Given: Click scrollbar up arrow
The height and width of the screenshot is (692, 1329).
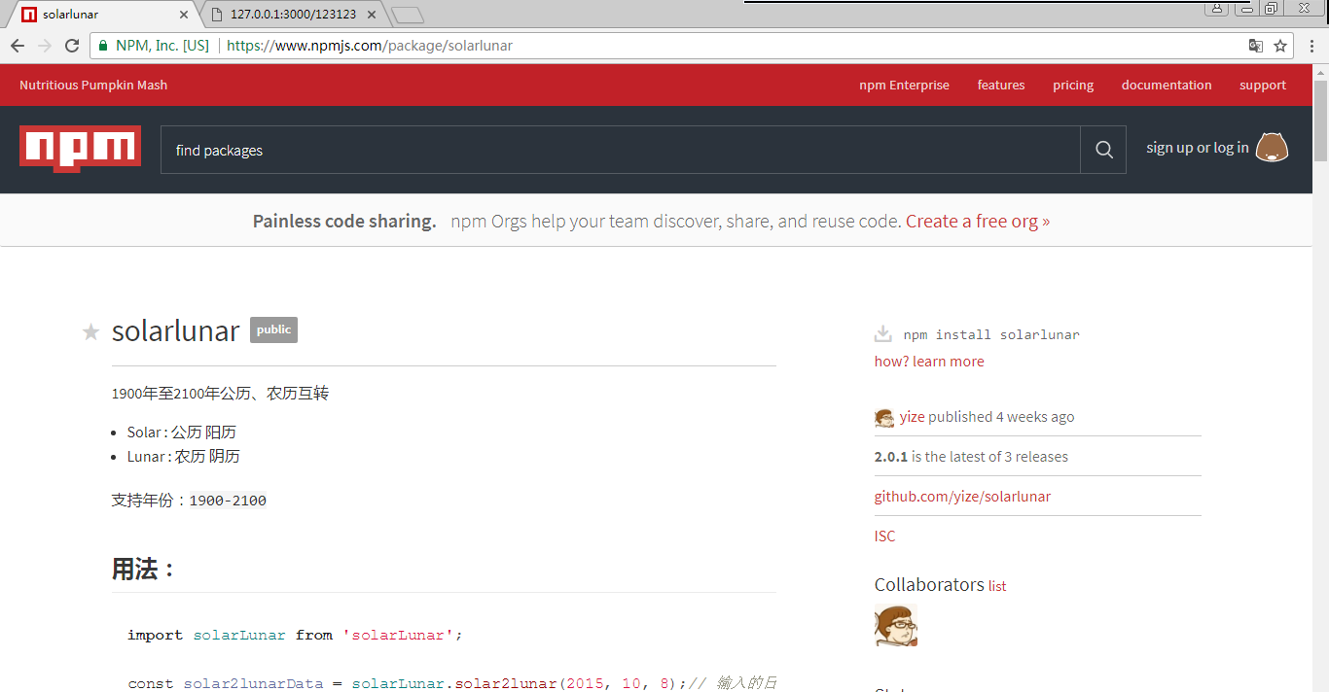Looking at the screenshot, I should click(x=1320, y=71).
